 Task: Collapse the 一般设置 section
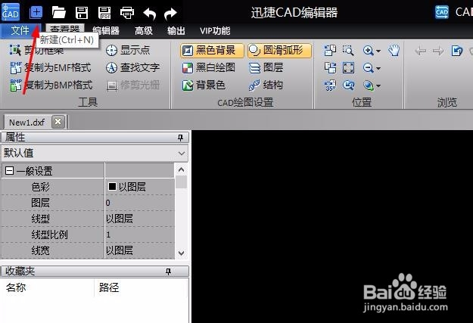(x=9, y=171)
